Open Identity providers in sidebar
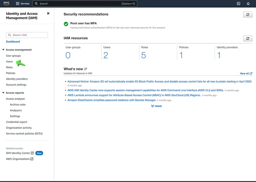This screenshot has height=182, width=256. (x=17, y=79)
